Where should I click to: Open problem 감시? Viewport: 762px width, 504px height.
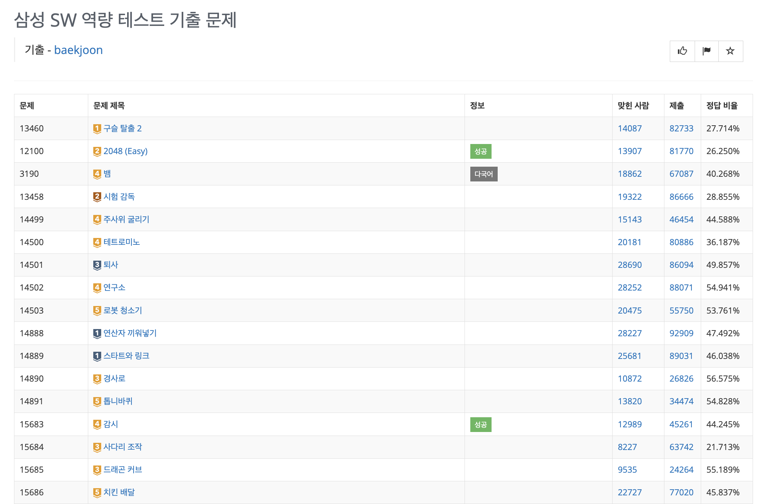tap(111, 424)
